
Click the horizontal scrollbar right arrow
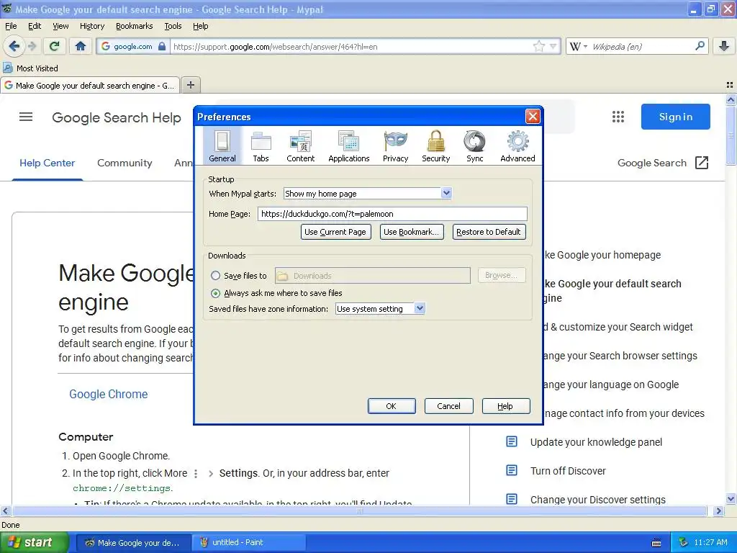click(x=718, y=511)
